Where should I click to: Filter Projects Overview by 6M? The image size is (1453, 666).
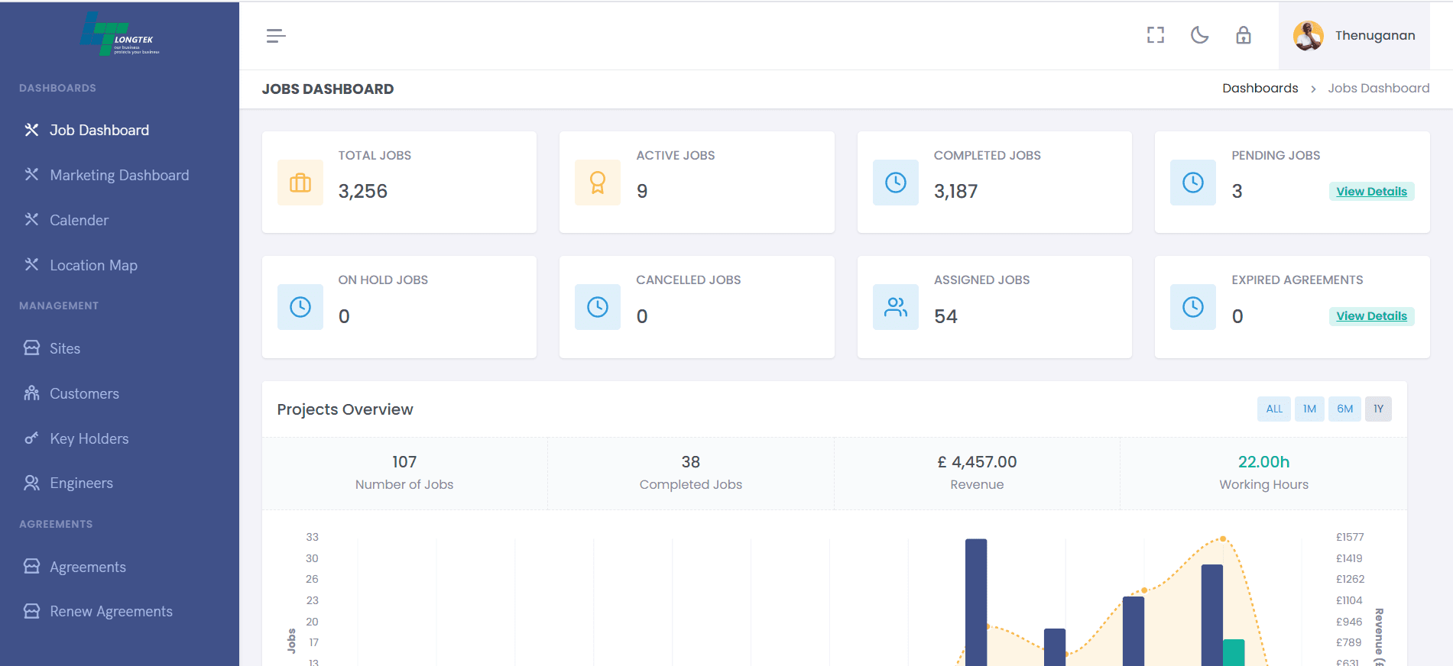[x=1344, y=409]
